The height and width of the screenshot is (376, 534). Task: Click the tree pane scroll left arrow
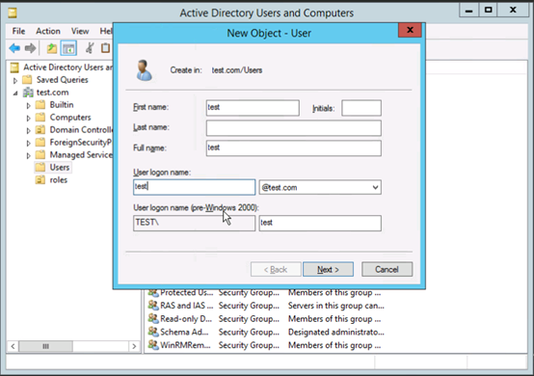point(13,346)
